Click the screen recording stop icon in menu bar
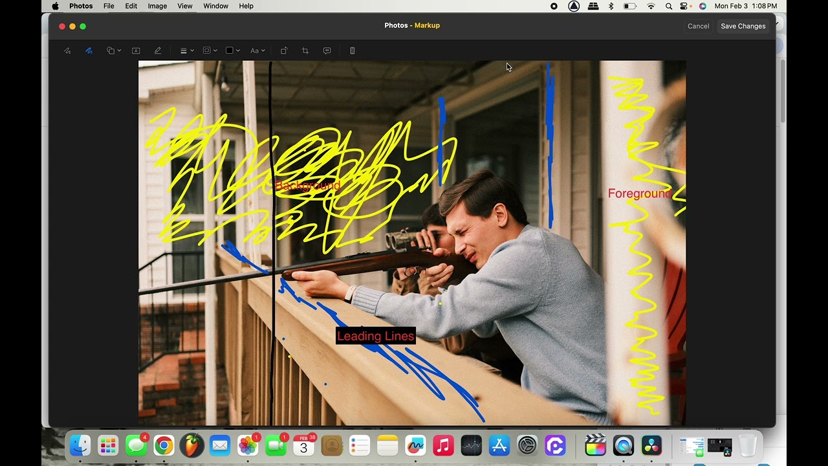This screenshot has width=828, height=466. pos(554,6)
